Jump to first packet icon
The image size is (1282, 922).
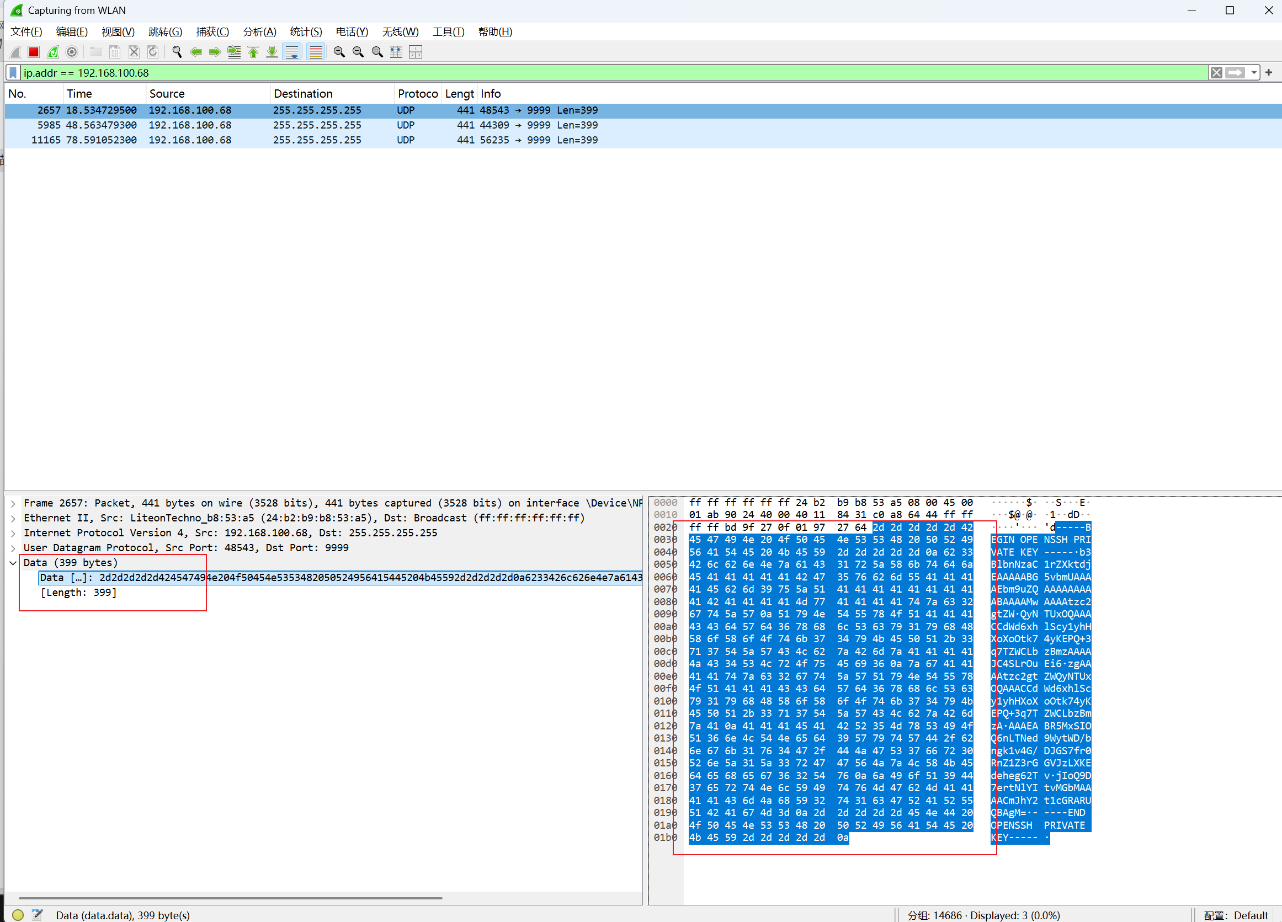click(x=253, y=52)
